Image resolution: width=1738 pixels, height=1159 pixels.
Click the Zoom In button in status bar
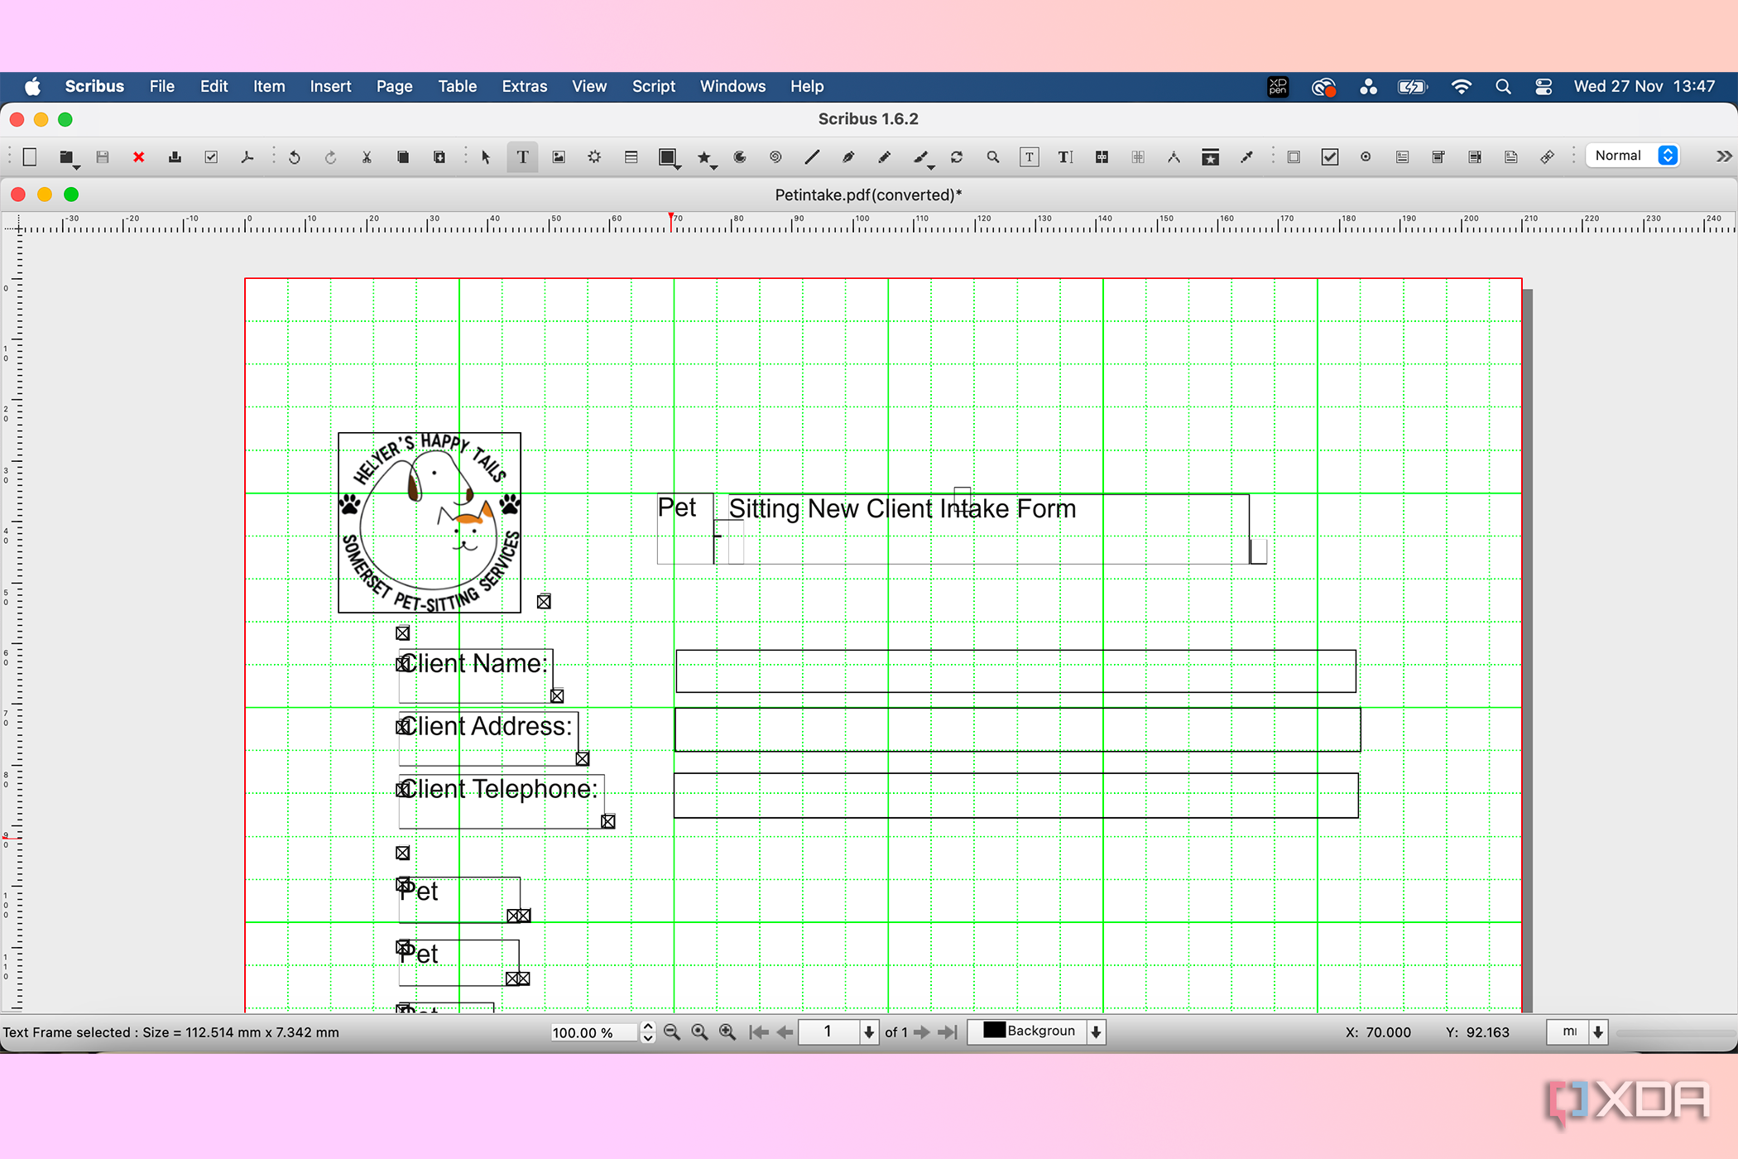(727, 1032)
